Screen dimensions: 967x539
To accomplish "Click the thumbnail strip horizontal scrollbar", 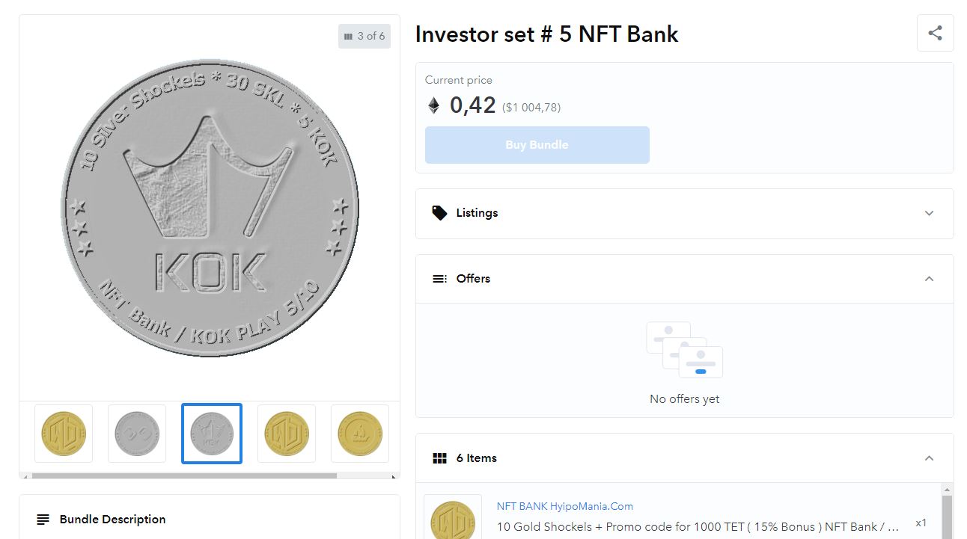I will [183, 475].
